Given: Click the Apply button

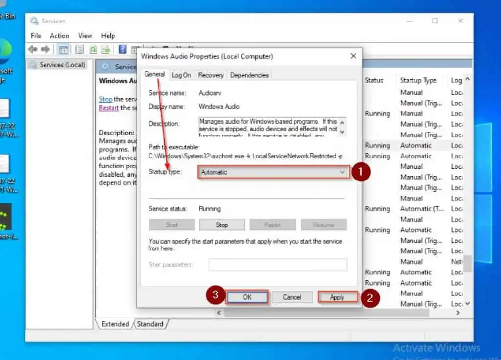Looking at the screenshot, I should pos(337,297).
